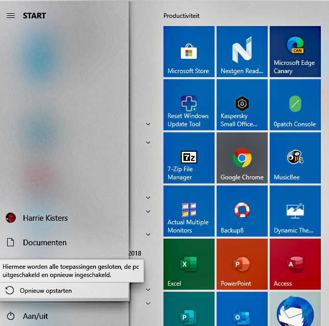This screenshot has width=329, height=326.
Task: Choose Opnieuw opstarten to restart
Action: click(64, 291)
